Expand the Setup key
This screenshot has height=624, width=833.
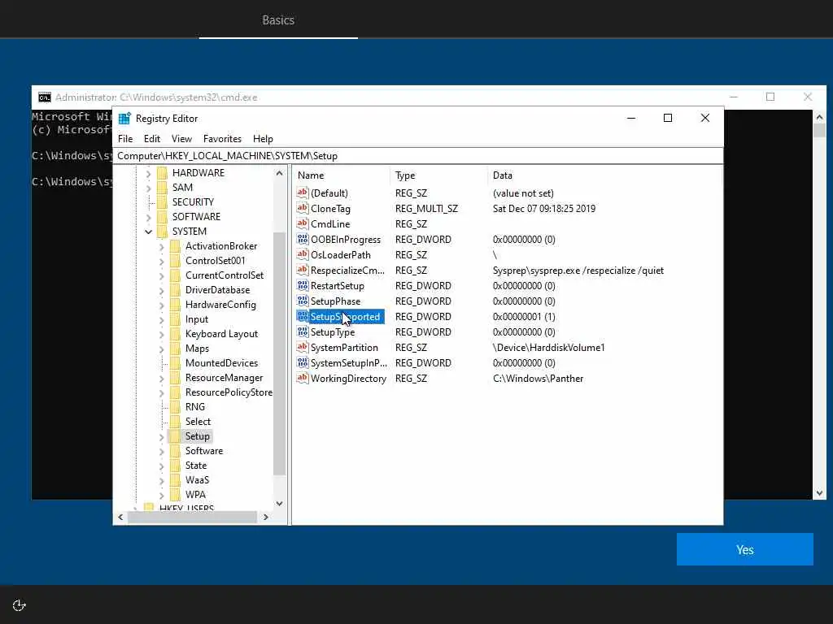tap(162, 436)
